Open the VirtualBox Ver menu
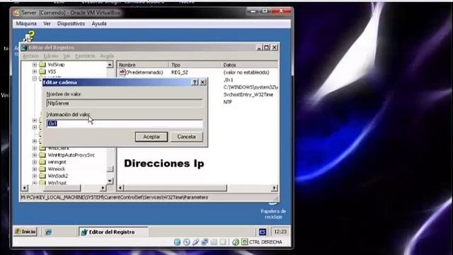Screen dimensions: 453x255 click(47, 23)
